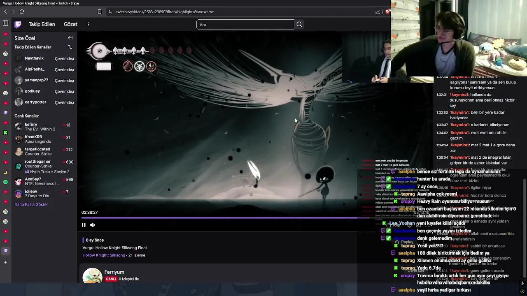Click the 'Size Özel' heading
Viewport: 527px width, 296px height.
[25, 38]
